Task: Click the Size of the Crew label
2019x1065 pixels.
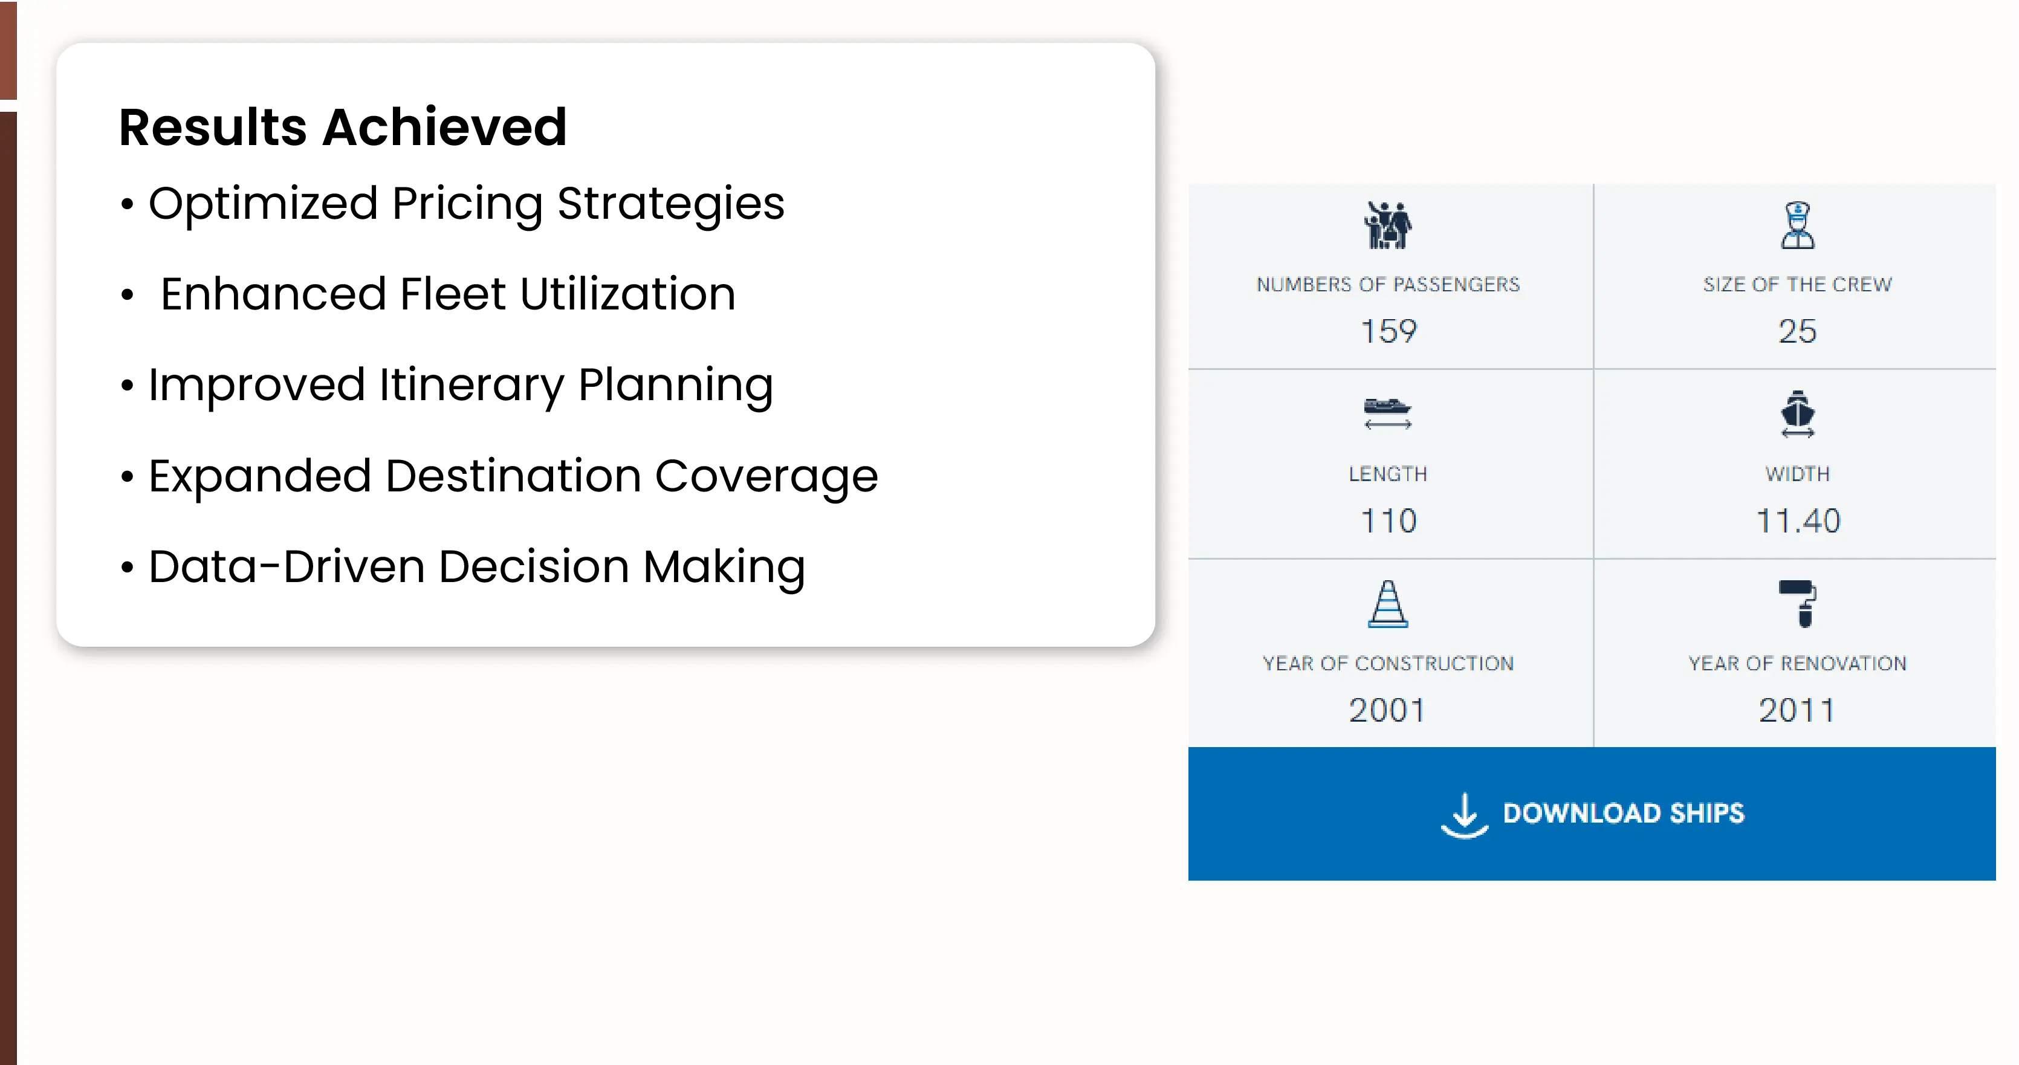Action: tap(1797, 285)
